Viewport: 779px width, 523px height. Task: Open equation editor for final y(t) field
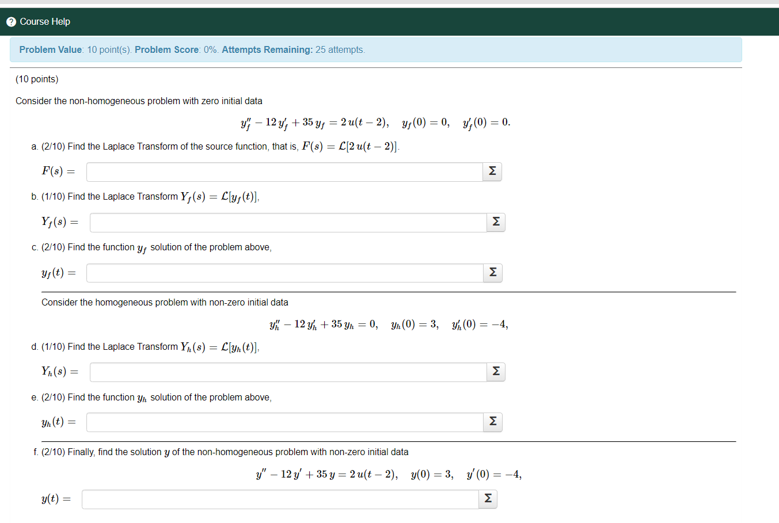[x=488, y=499]
